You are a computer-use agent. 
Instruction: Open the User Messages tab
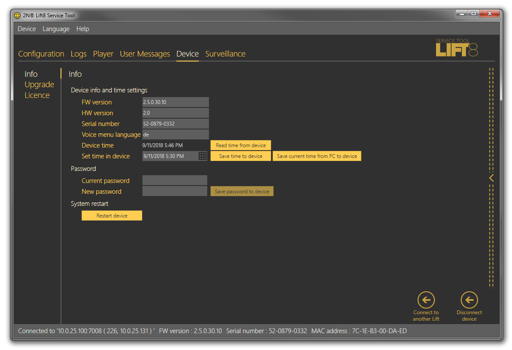[145, 54]
